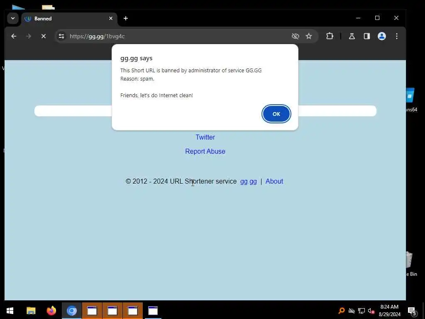
Task: Open the notification center icon
Action: pos(412,311)
